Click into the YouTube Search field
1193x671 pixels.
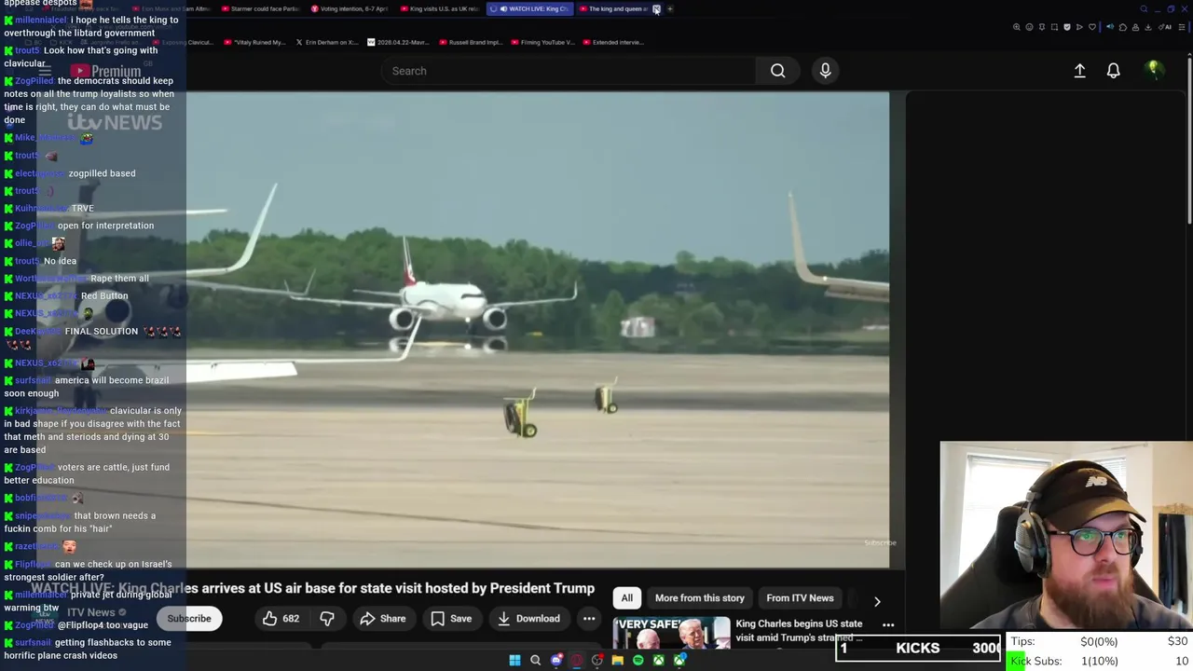click(569, 71)
